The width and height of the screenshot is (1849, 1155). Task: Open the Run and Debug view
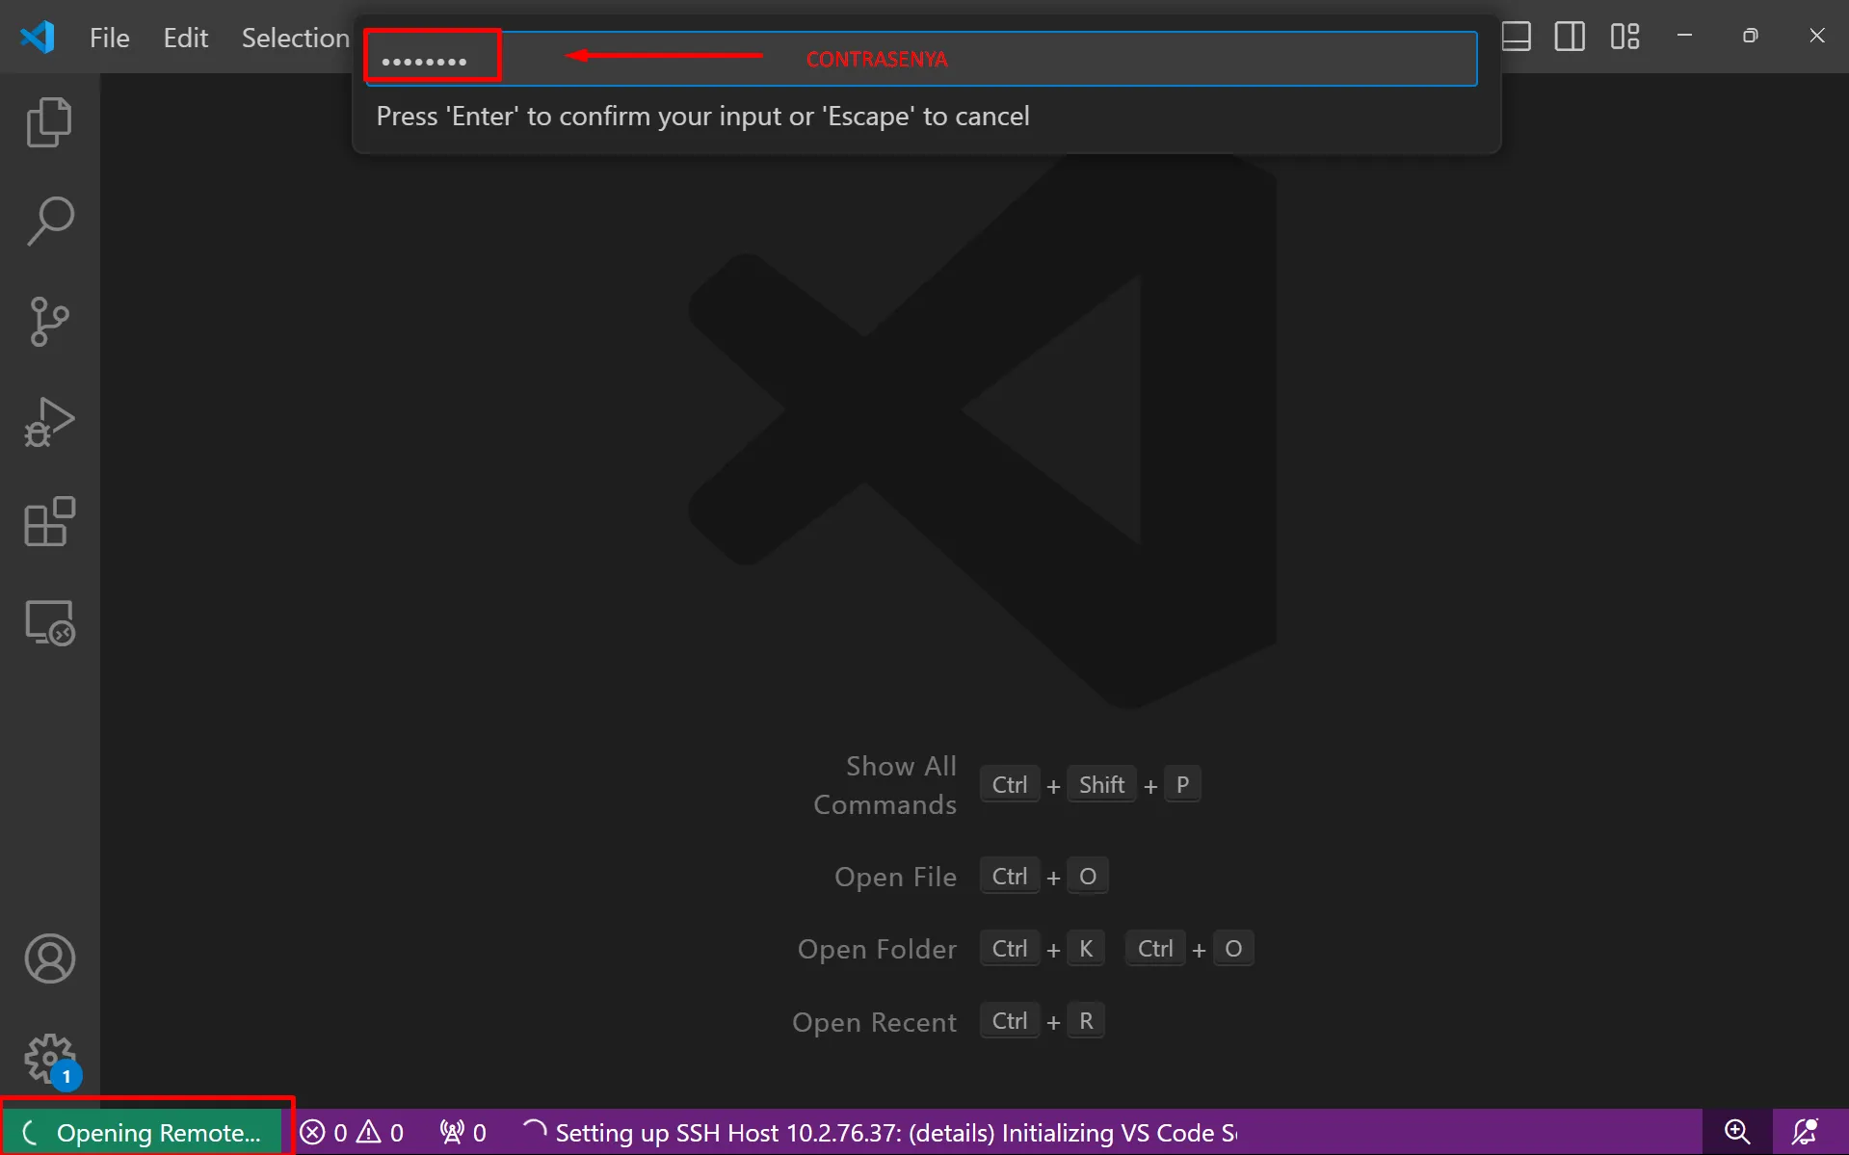49,422
